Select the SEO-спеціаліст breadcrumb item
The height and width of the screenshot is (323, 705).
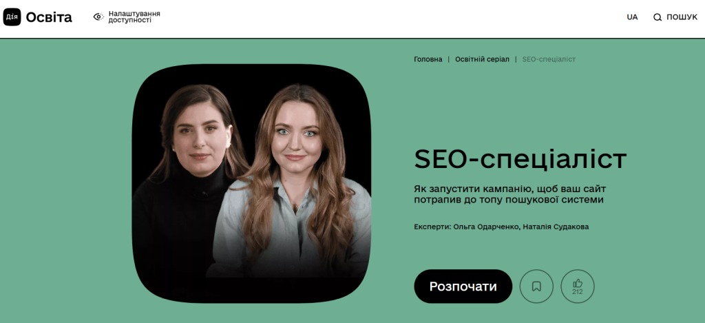pos(549,59)
